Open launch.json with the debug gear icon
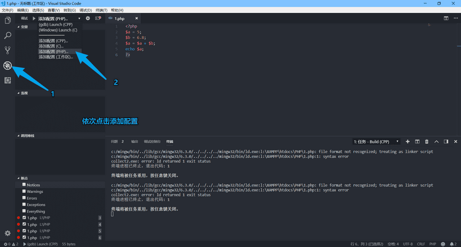461x247 pixels. coord(87,18)
